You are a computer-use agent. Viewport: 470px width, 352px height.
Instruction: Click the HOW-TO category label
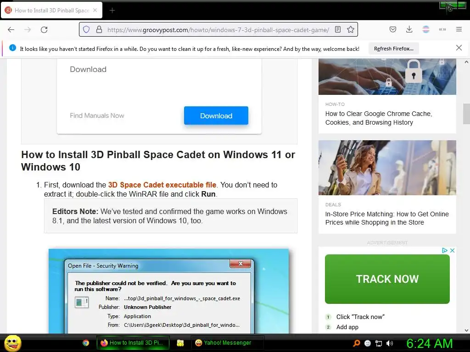click(335, 104)
